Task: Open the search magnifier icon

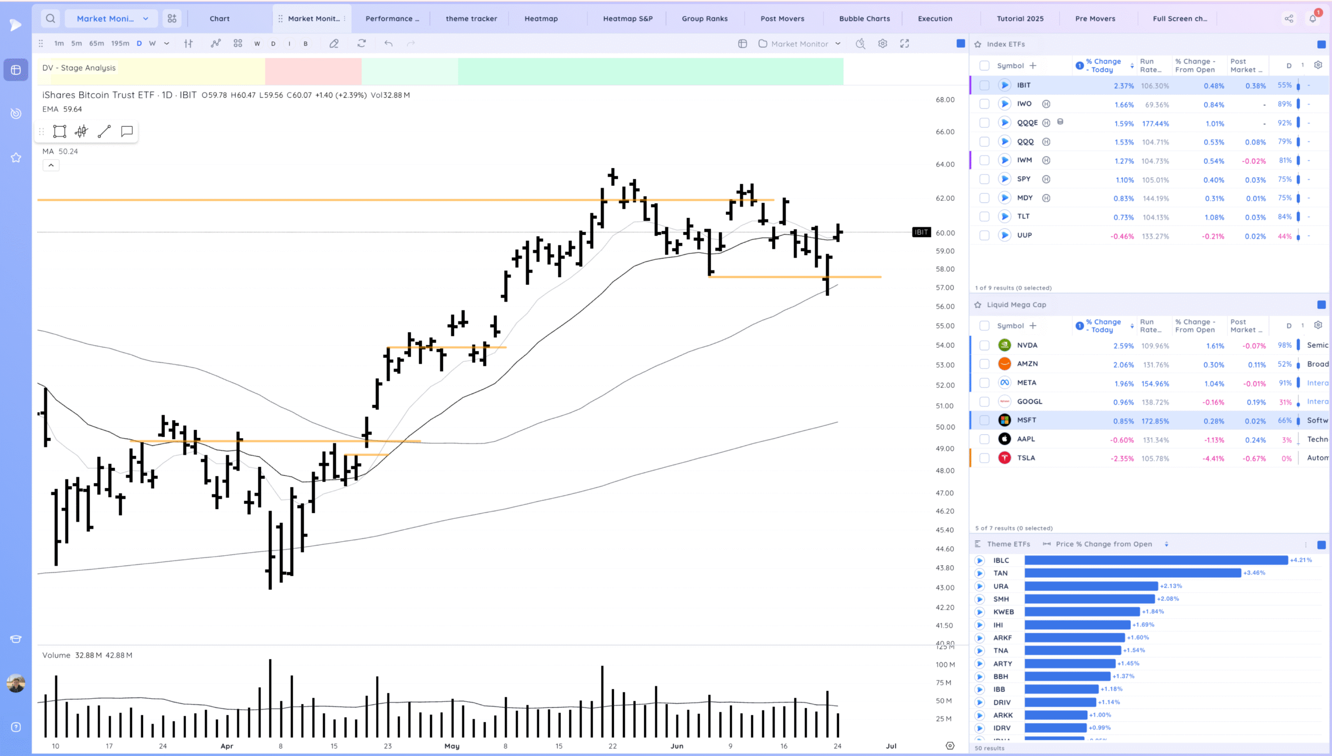Action: pyautogui.click(x=50, y=19)
